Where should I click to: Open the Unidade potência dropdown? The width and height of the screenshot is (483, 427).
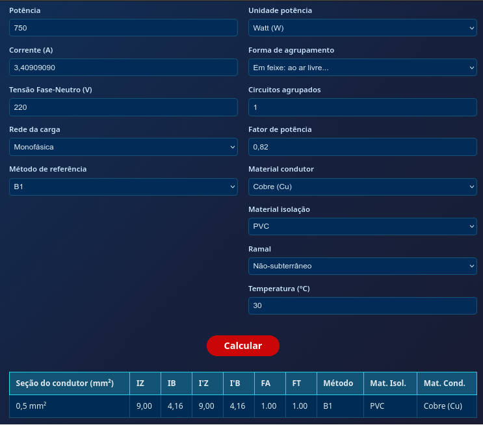[x=362, y=28]
